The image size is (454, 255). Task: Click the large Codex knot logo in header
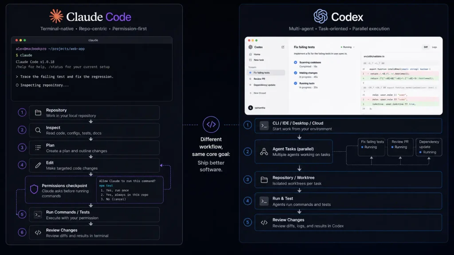321,16
